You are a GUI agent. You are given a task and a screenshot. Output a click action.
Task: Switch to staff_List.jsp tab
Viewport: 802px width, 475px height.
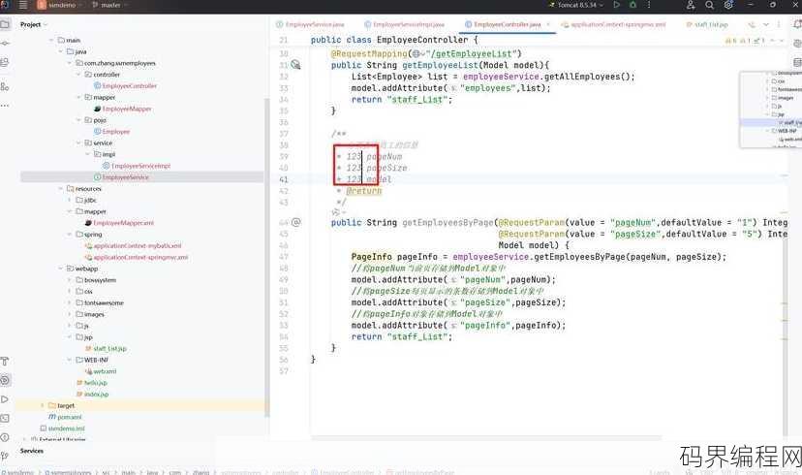click(x=707, y=24)
